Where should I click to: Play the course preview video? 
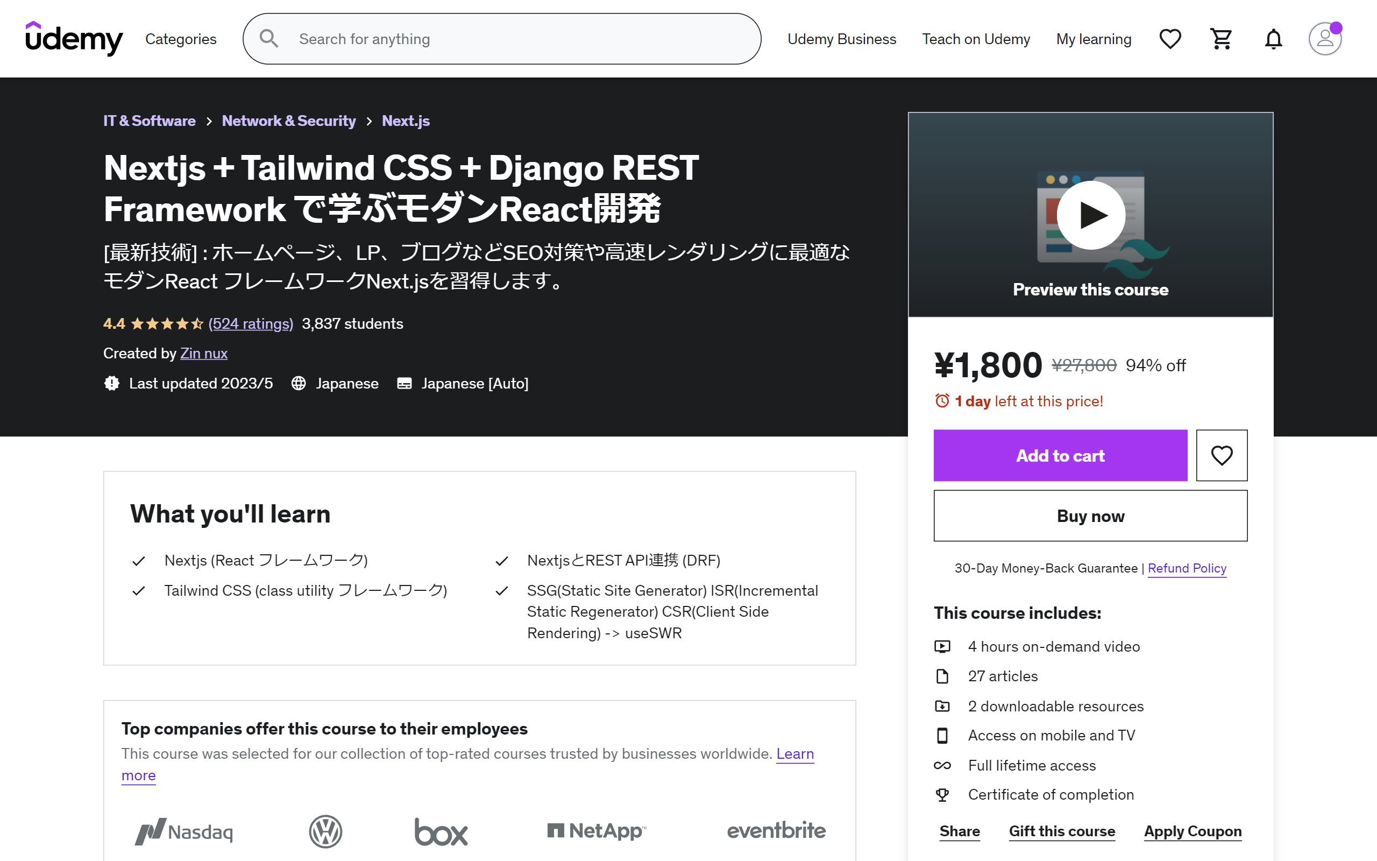point(1090,215)
